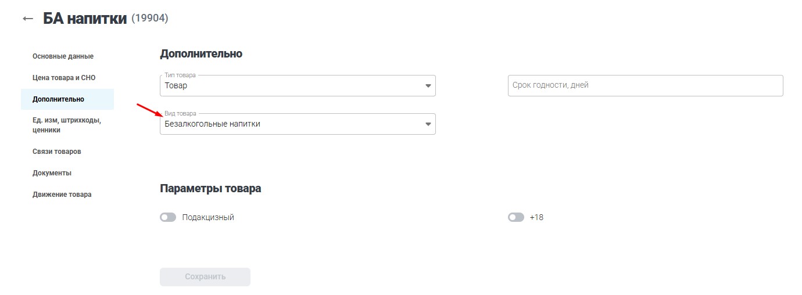Click the arrow icon in Вид товара dropdown
The width and height of the screenshot is (802, 295).
click(x=428, y=124)
